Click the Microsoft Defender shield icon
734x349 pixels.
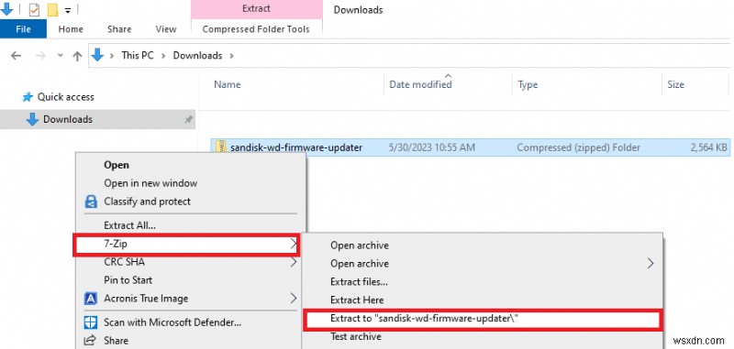[x=90, y=322]
